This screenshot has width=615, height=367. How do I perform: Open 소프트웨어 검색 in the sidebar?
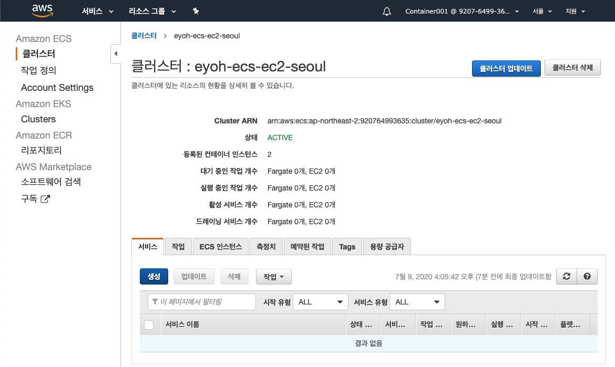[x=51, y=182]
